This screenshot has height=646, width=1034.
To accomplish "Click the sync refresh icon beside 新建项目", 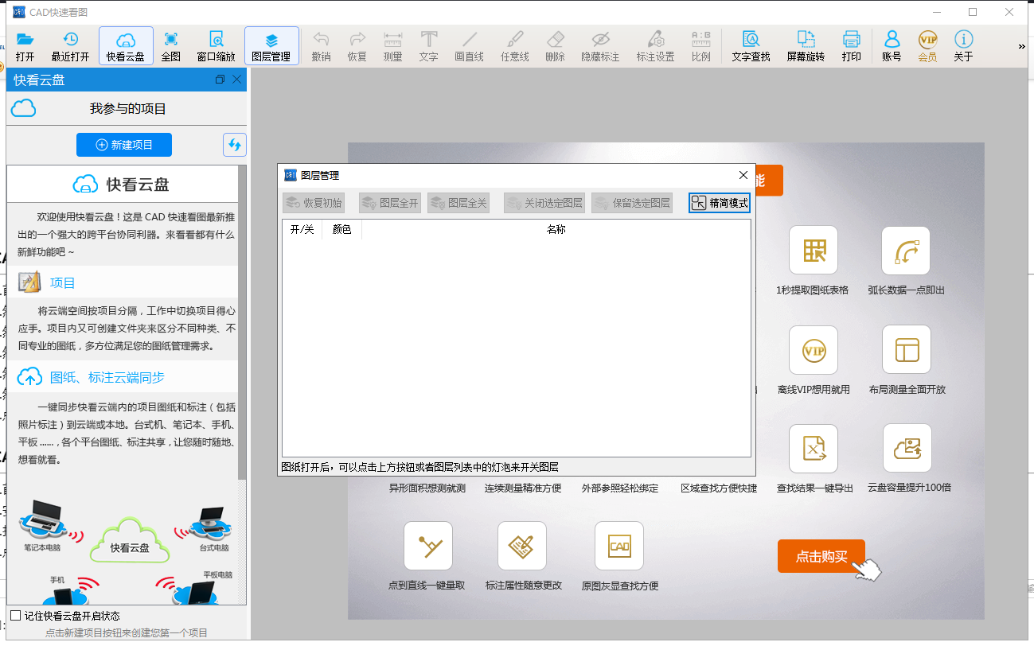I will (234, 145).
